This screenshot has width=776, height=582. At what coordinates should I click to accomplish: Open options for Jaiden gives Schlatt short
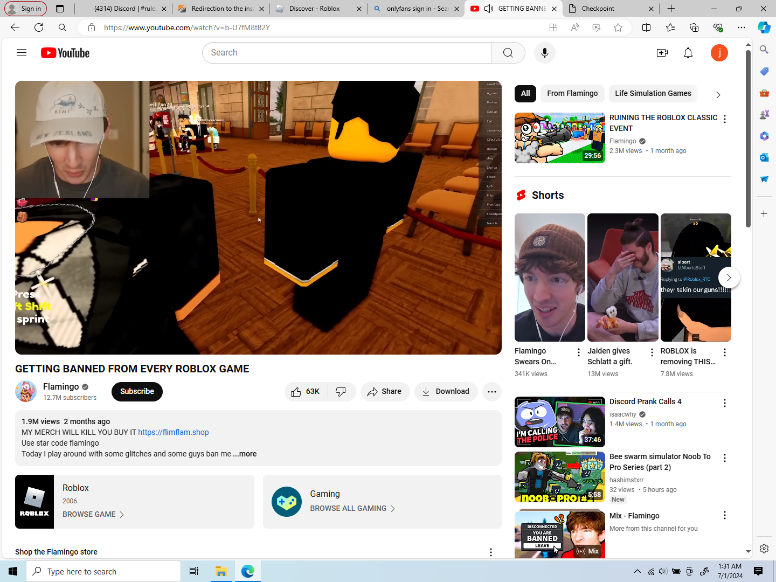point(652,352)
